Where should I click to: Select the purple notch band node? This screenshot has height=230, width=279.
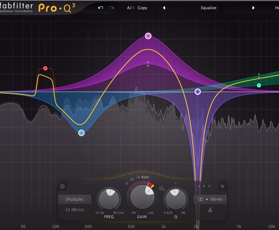coord(198,92)
